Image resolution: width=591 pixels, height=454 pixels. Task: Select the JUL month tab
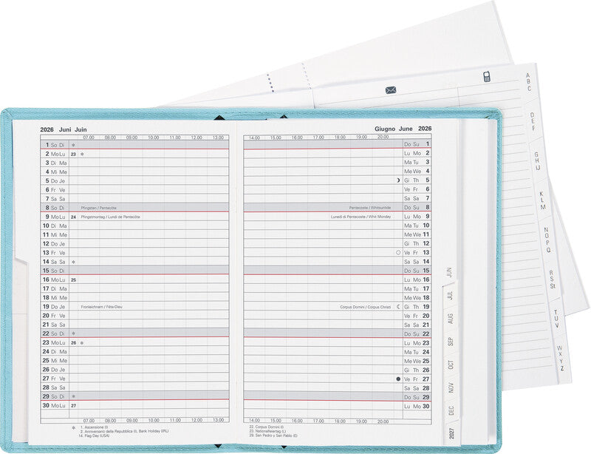450,296
